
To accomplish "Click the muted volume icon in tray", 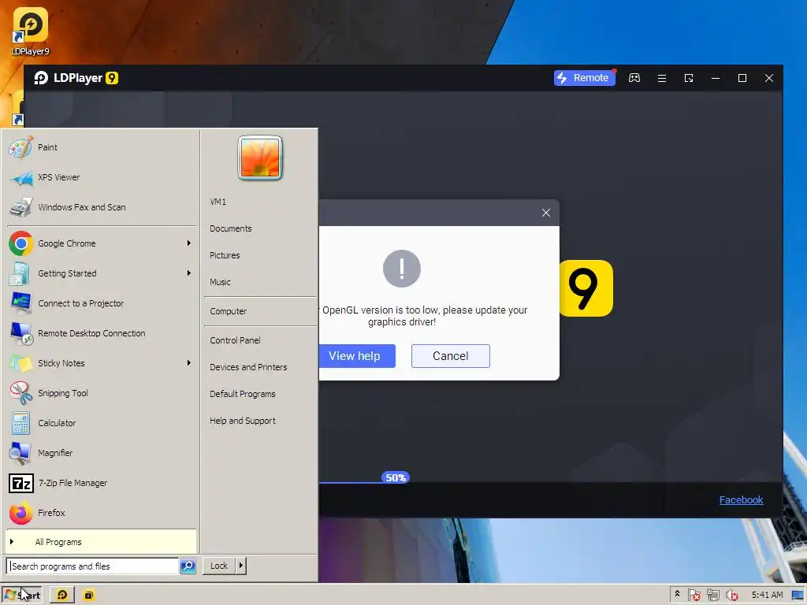I will (x=731, y=596).
